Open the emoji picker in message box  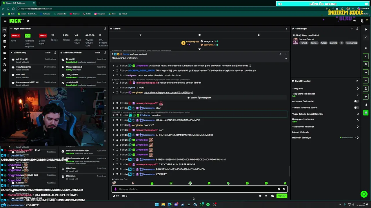click(x=284, y=189)
